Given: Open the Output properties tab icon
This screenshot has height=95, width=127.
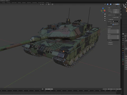Looking at the screenshot, I should [123, 40].
